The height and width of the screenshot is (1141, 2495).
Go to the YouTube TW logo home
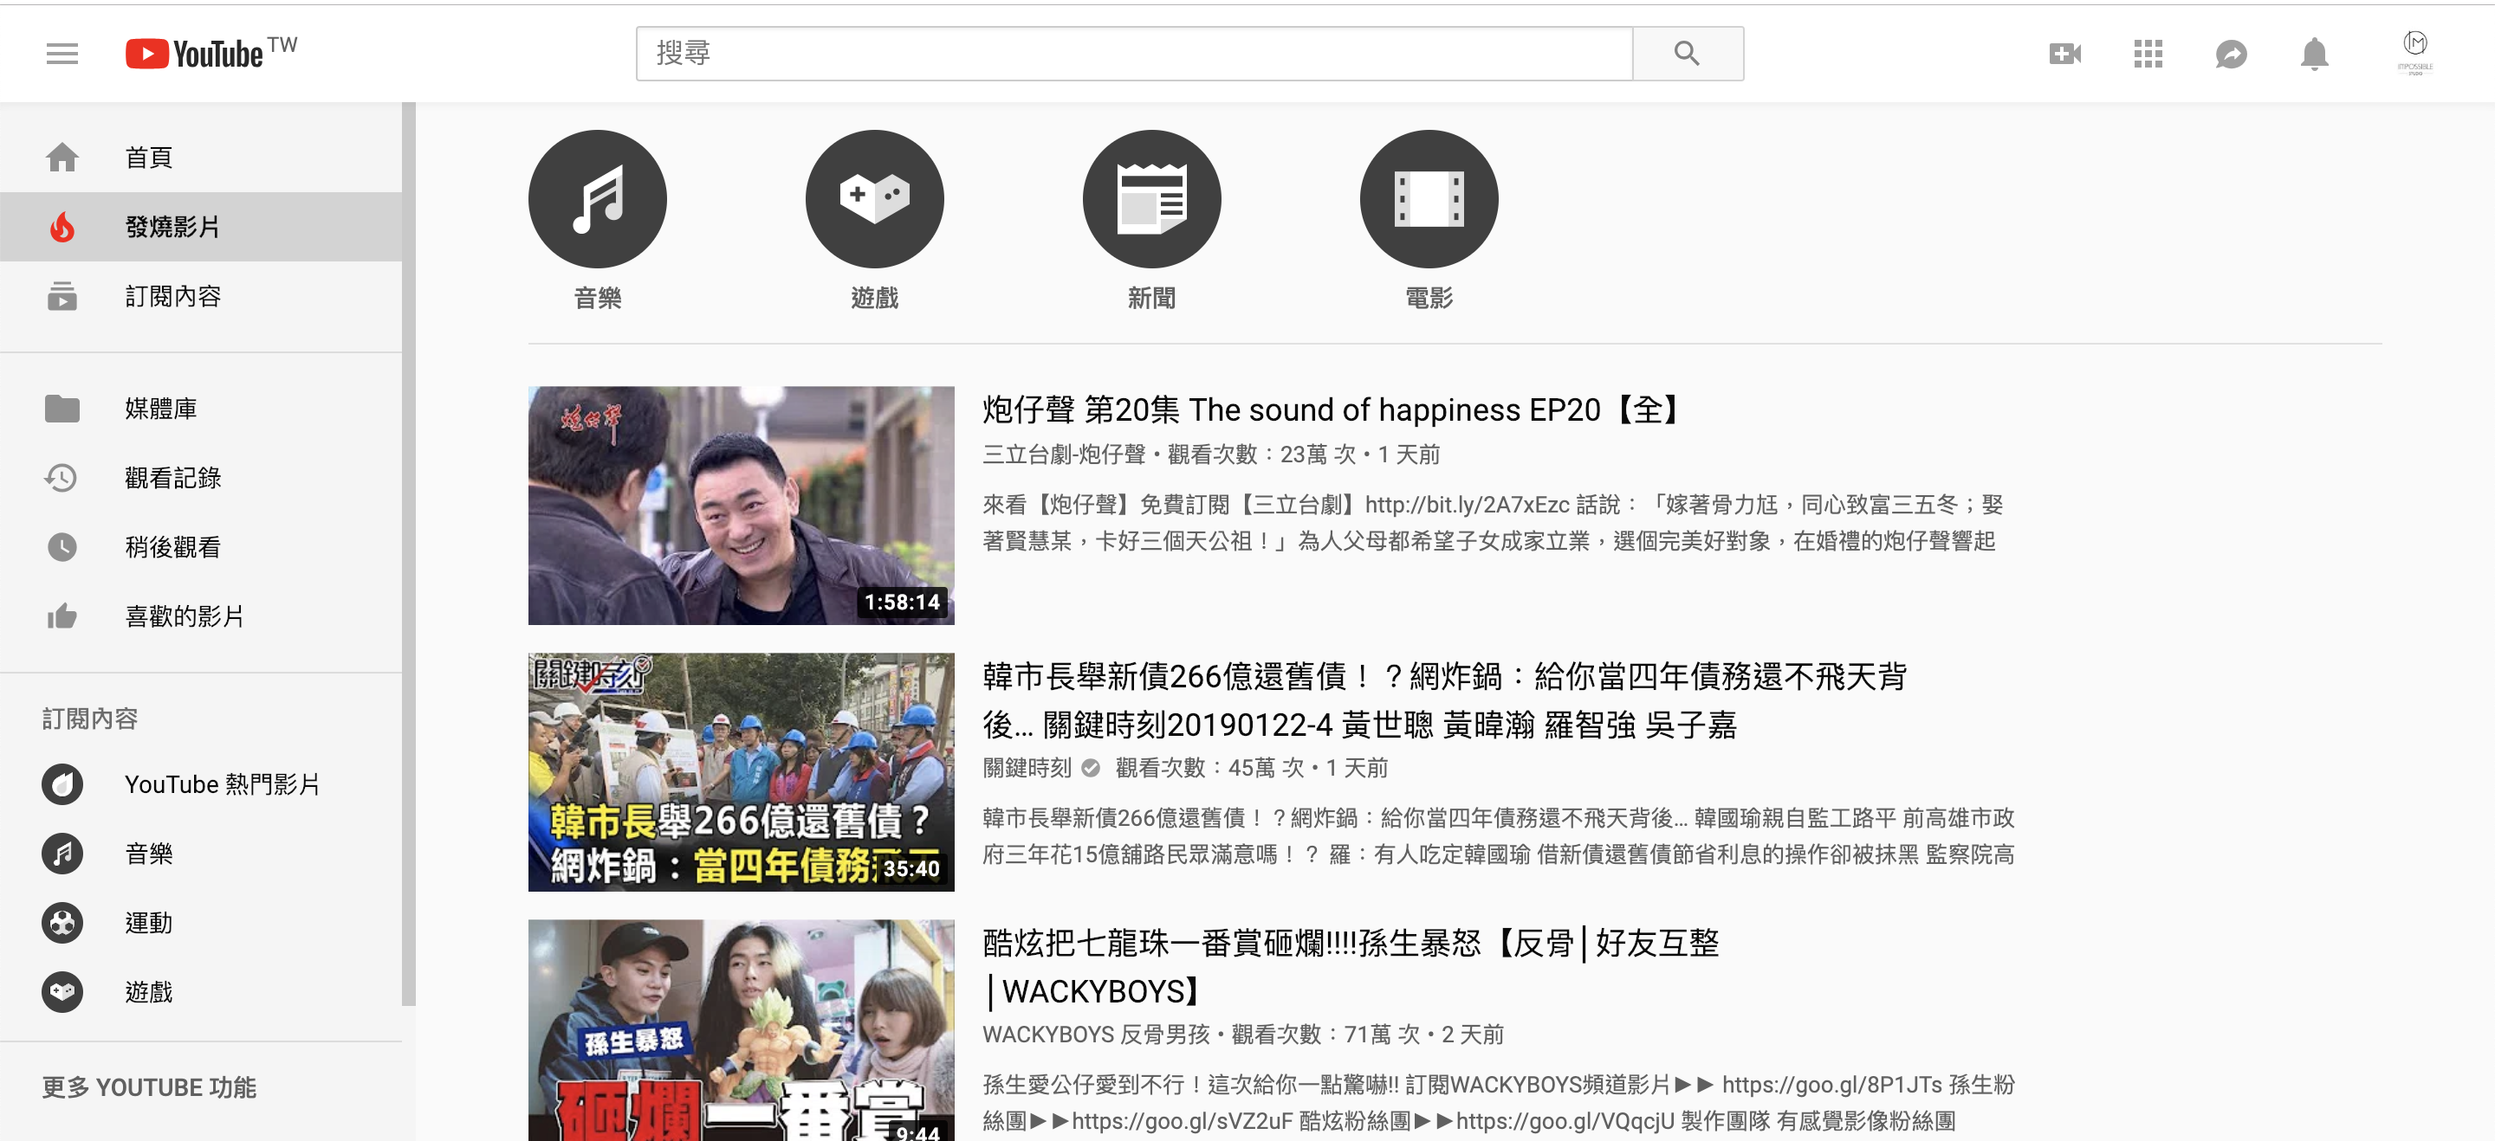211,53
